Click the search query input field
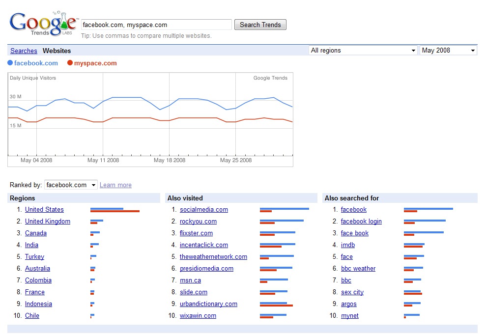This screenshot has width=485, height=335. coord(156,25)
